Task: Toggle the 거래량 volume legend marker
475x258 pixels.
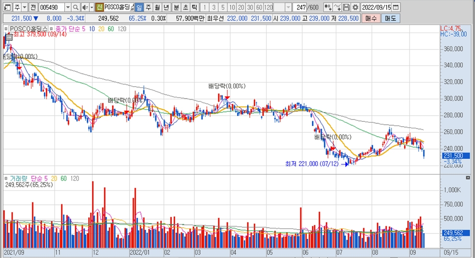Action: (x=6, y=178)
